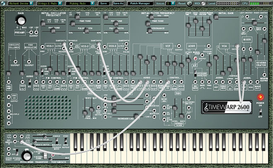273x168 pixels.
Task: Click the KBD CV output jack
Action: [x=9, y=97]
